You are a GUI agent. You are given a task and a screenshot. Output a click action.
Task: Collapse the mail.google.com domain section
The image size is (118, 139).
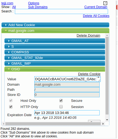pyautogui.click(x=55, y=31)
